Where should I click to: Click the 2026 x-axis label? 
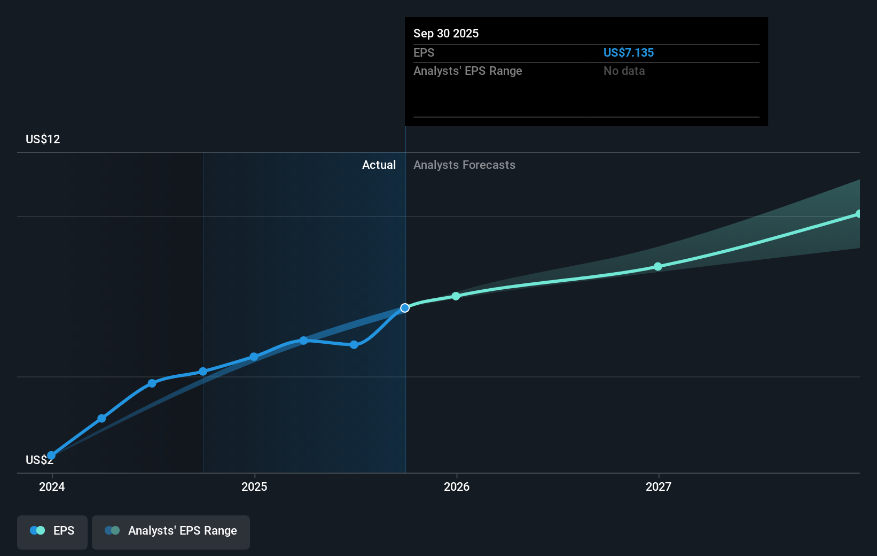(x=457, y=486)
